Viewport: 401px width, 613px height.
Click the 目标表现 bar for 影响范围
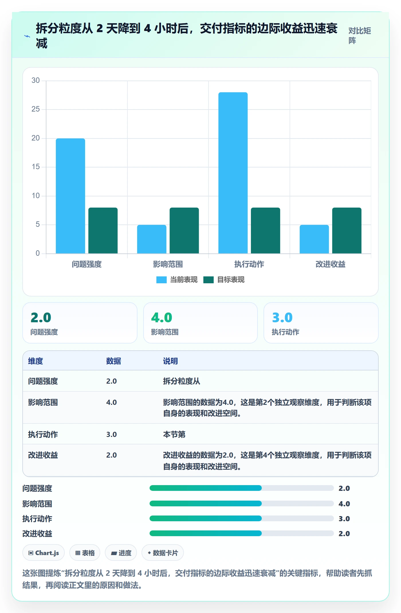184,231
